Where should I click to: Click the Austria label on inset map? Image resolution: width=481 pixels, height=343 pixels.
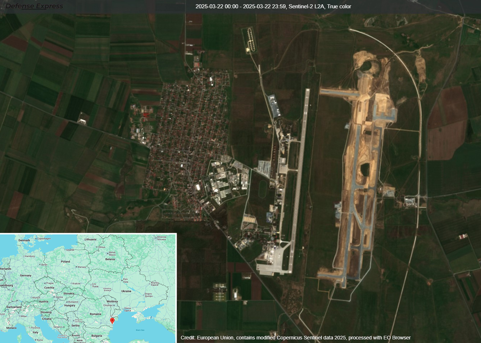44,302
